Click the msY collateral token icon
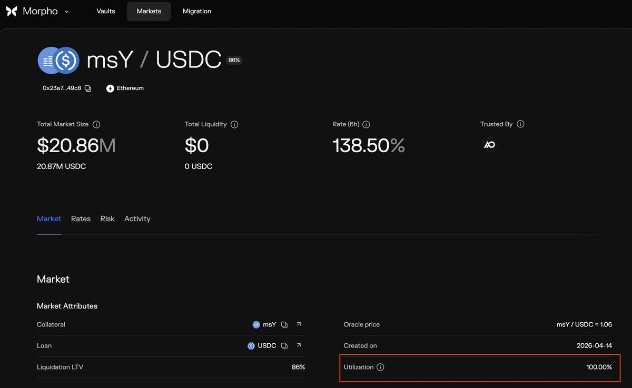Screen dimensions: 632x388 (256, 325)
